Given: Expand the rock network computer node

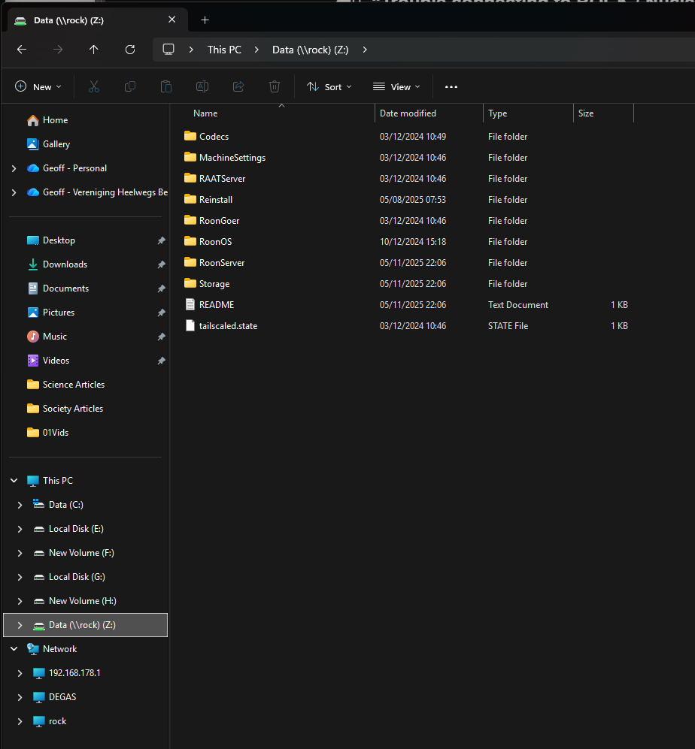Looking at the screenshot, I should click(x=20, y=721).
